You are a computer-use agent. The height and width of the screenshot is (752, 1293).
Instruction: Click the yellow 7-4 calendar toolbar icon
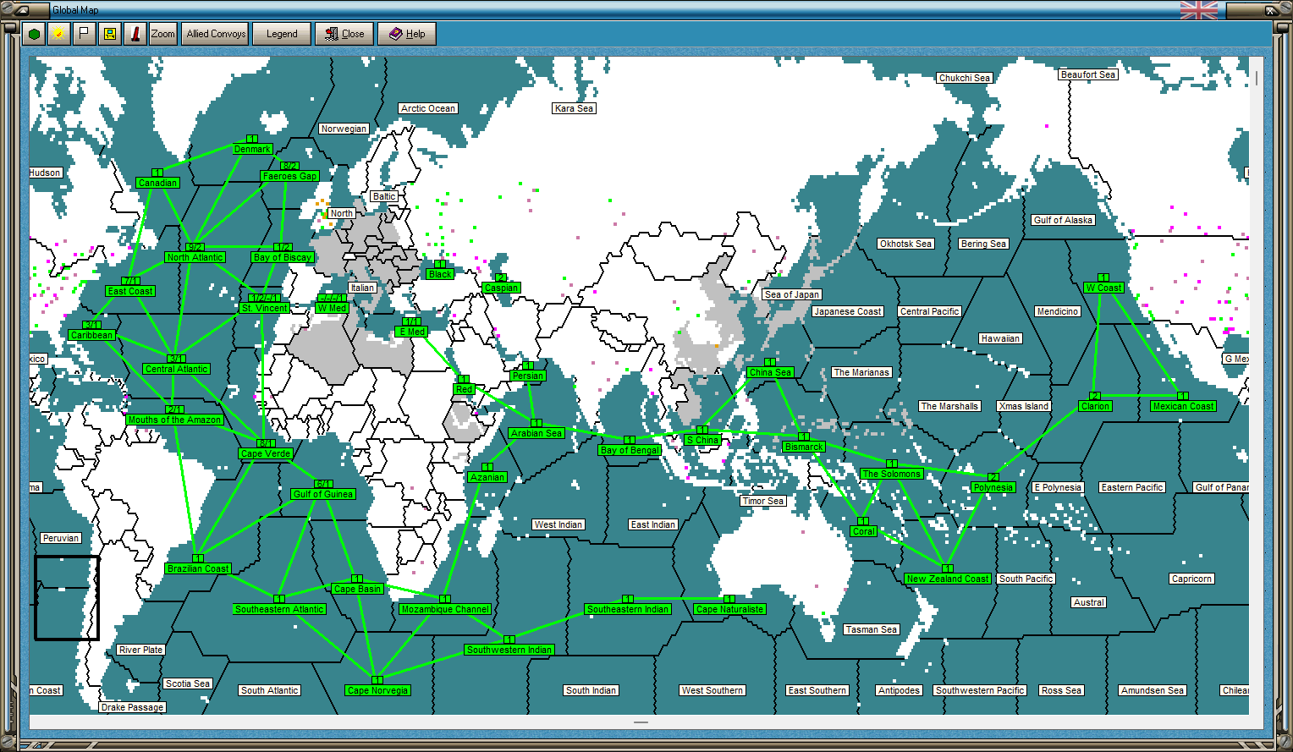tap(109, 34)
